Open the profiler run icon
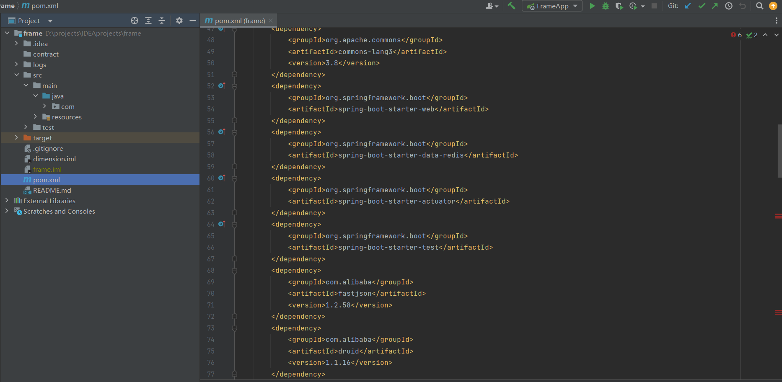The height and width of the screenshot is (382, 782). 633,6
